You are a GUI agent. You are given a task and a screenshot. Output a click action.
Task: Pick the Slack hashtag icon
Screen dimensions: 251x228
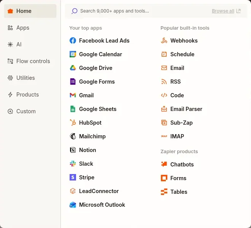point(73,164)
